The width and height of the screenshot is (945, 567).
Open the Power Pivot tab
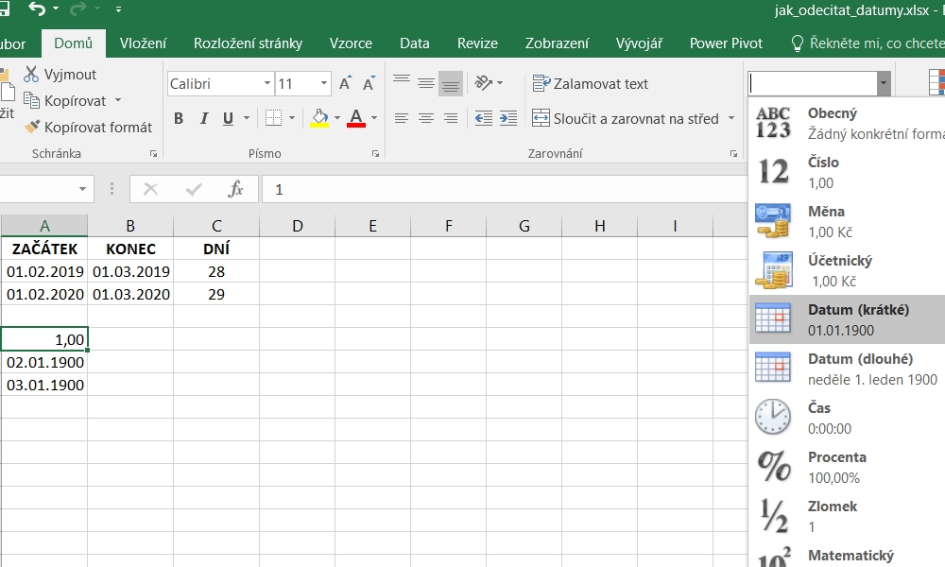pos(726,43)
